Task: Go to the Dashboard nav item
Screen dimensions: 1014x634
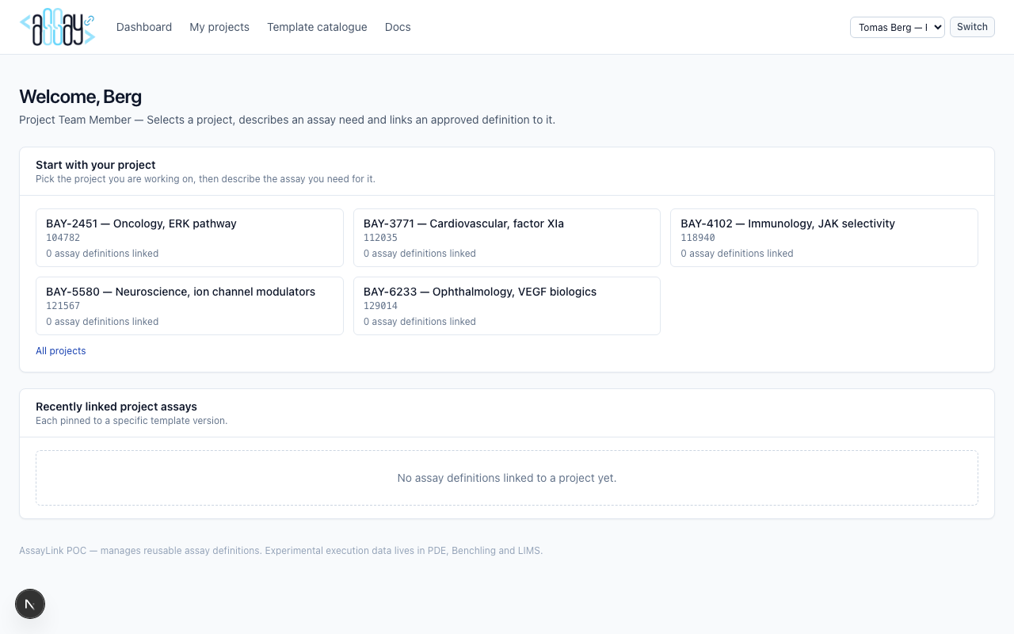Action: click(144, 27)
